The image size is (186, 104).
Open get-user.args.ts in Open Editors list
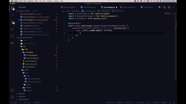pyautogui.click(x=29, y=35)
